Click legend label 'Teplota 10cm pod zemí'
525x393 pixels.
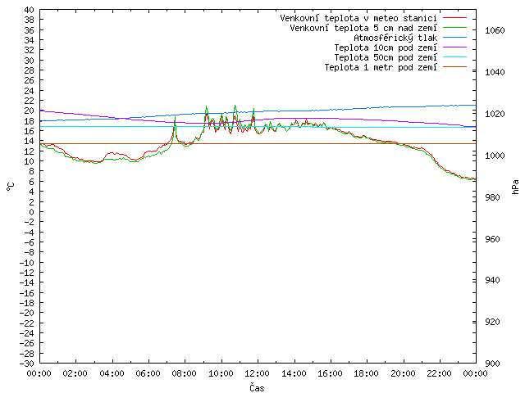click(386, 47)
